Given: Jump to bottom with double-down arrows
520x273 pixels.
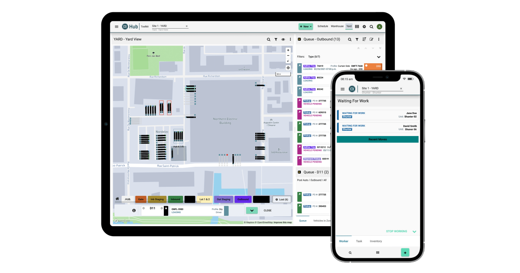Looking at the screenshot, I should click(380, 48).
